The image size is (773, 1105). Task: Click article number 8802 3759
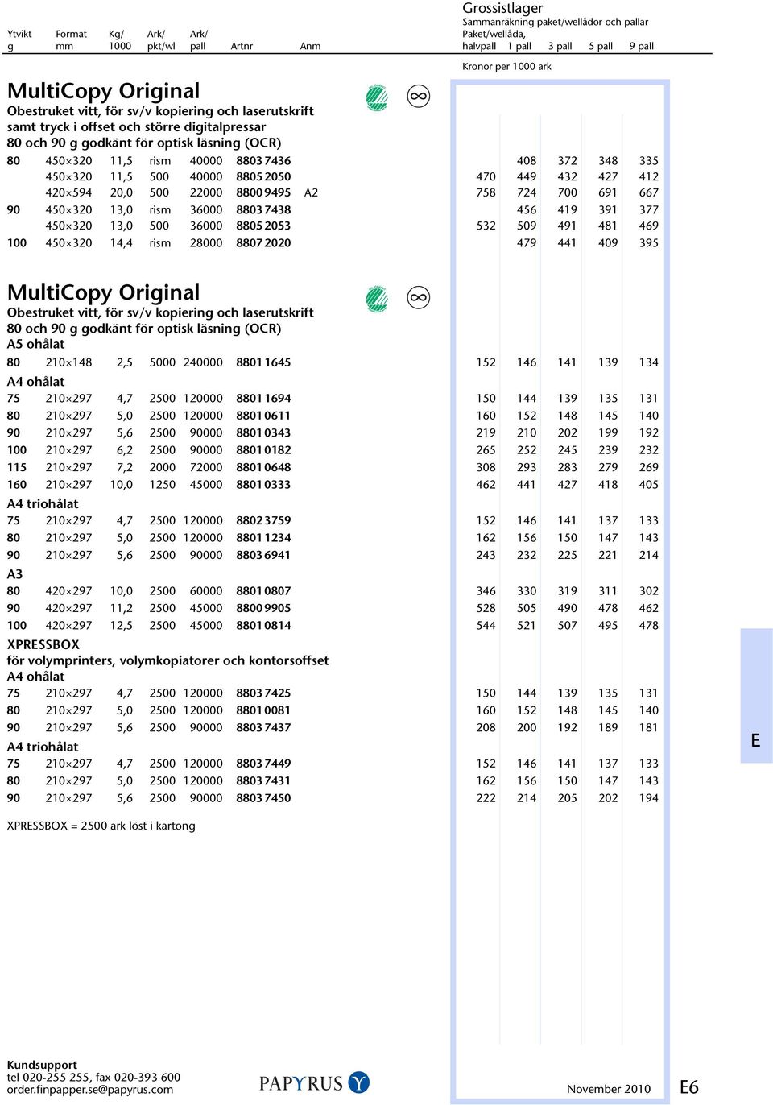pos(263,521)
